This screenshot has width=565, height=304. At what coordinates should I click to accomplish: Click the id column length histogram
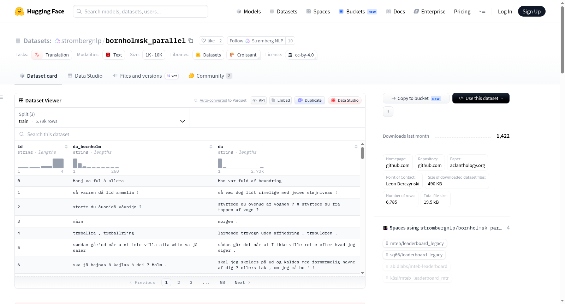tap(41, 163)
